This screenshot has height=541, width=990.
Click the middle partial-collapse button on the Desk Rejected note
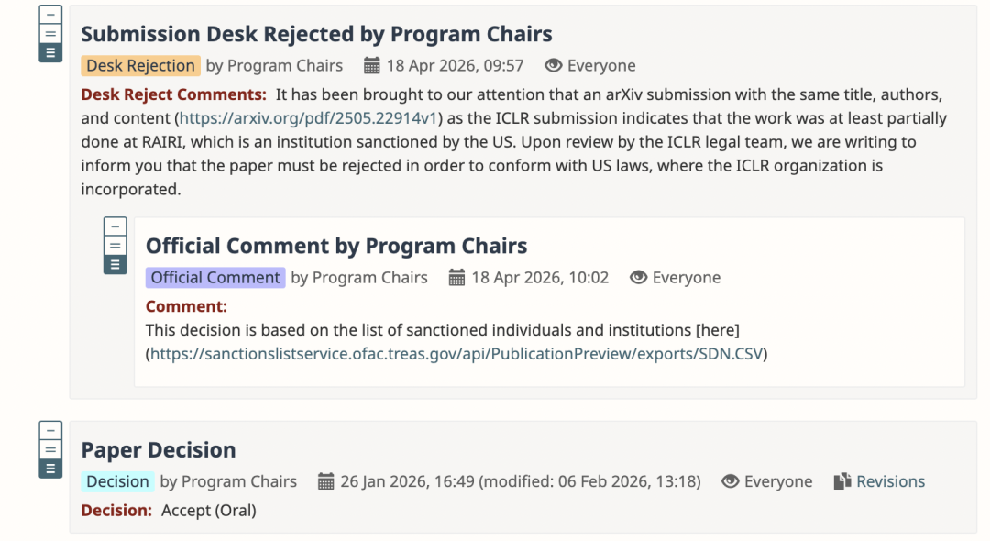pyautogui.click(x=50, y=33)
